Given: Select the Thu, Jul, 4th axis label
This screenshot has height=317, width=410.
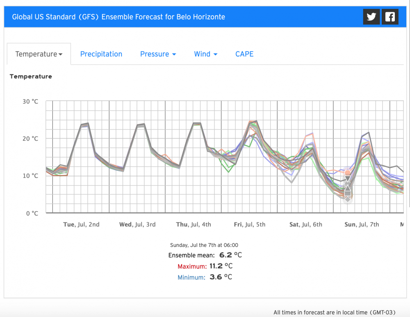Looking at the screenshot, I should [194, 224].
